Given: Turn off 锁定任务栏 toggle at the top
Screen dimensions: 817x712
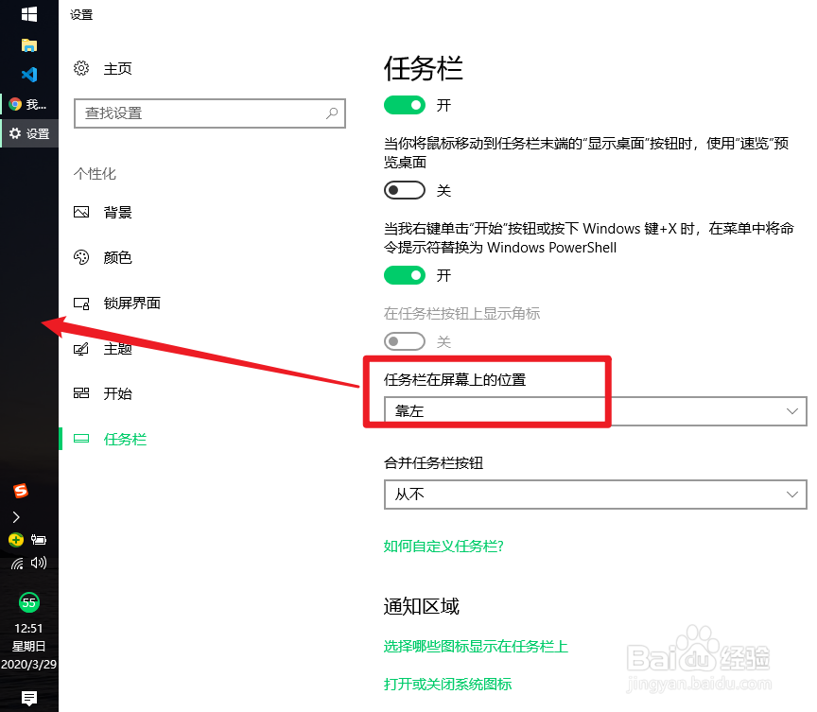Looking at the screenshot, I should [405, 105].
